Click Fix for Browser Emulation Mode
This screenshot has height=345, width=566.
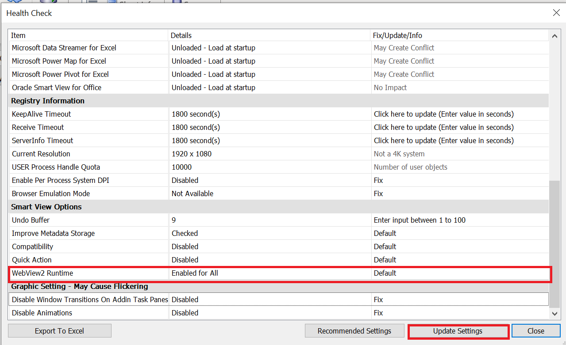(378, 193)
